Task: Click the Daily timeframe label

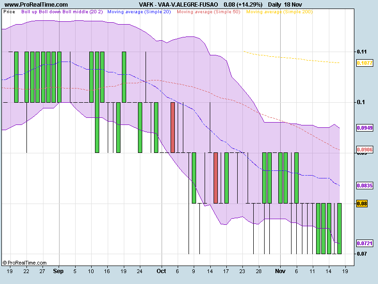Action: (274, 4)
